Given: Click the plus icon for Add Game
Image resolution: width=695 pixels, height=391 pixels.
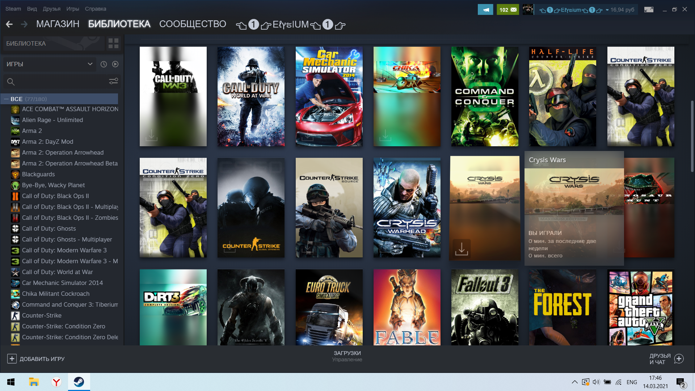Looking at the screenshot, I should (12, 359).
